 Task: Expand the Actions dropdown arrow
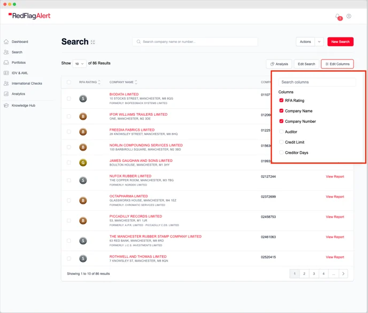[x=319, y=42]
